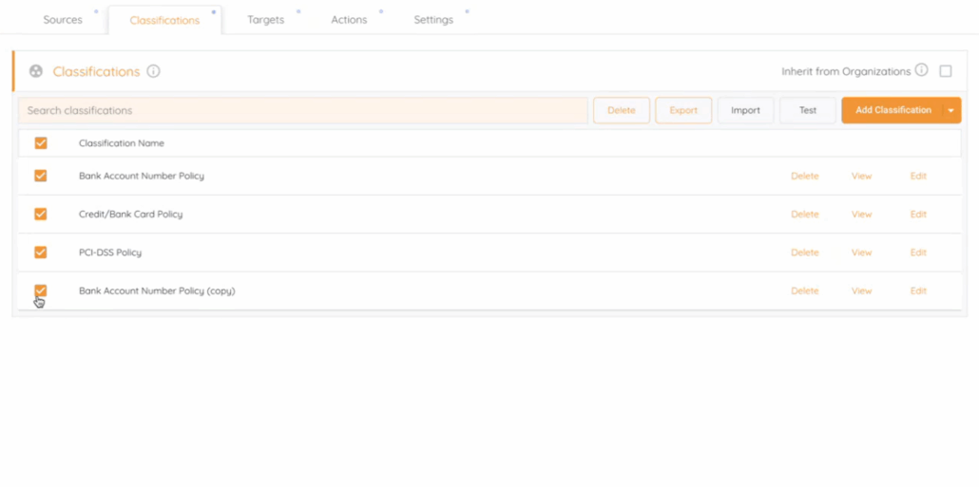Open the Targets tab

[x=265, y=20]
